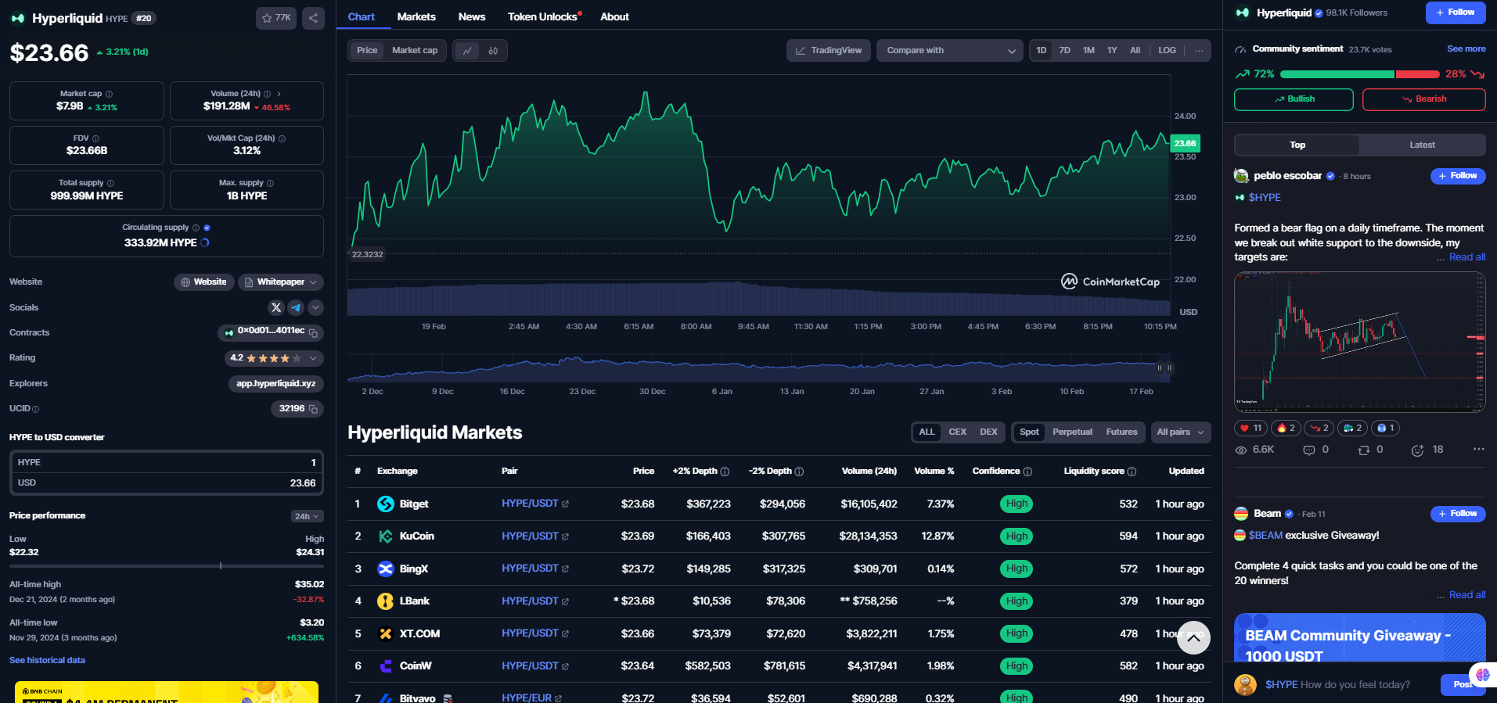
Task: Copy contract address 0x0d01...4011ec
Action: coord(313,333)
